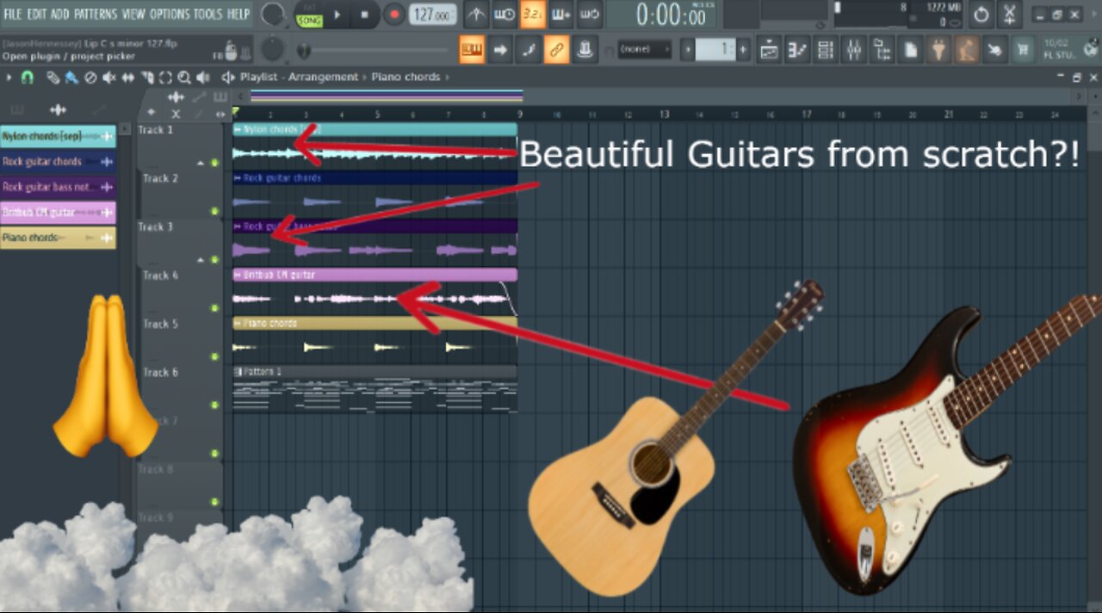This screenshot has width=1102, height=613.
Task: Open the Channel rack icon
Action: pos(826,50)
